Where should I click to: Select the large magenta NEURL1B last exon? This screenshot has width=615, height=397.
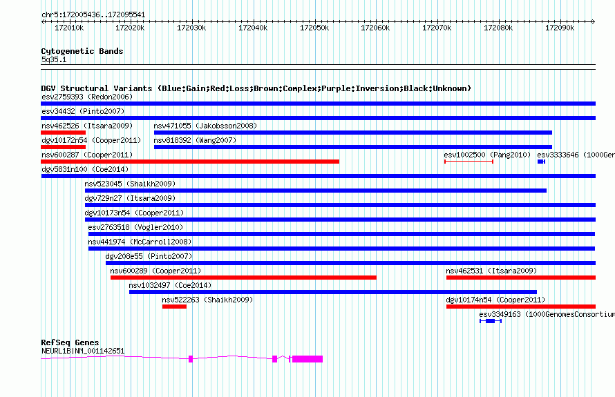(307, 359)
